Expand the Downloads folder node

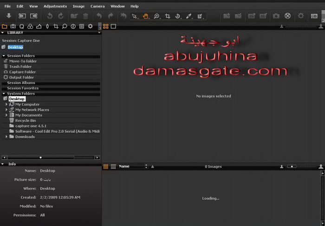click(6, 137)
